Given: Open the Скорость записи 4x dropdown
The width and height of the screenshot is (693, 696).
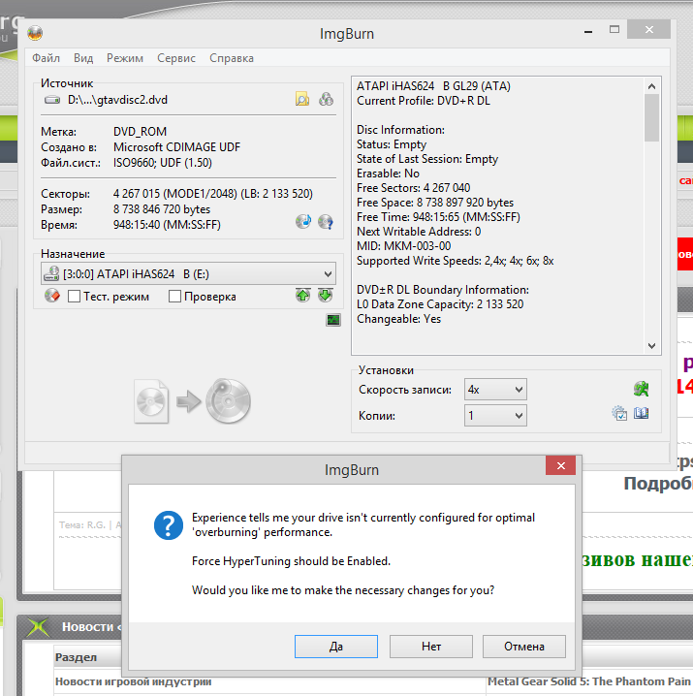Looking at the screenshot, I should coord(495,390).
